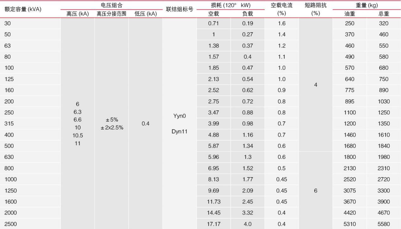This screenshot has height=229, width=401.
Task: Click no-load loss 2.52
Action: point(213,90)
